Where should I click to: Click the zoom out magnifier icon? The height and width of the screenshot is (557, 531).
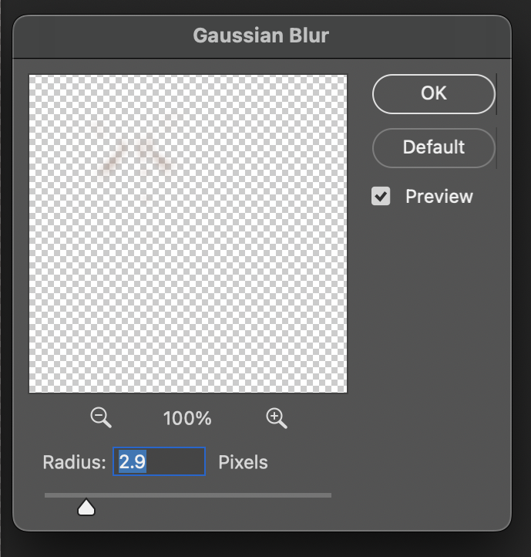tap(101, 418)
